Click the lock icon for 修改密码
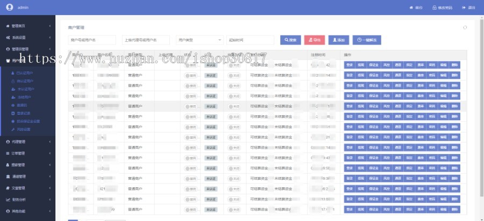This screenshot has width=484, height=221. click(x=434, y=8)
